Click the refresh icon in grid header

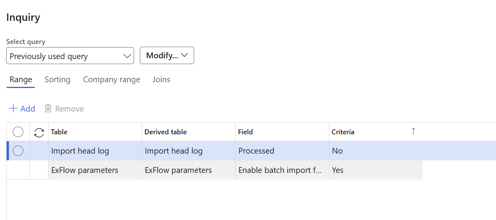click(39, 132)
